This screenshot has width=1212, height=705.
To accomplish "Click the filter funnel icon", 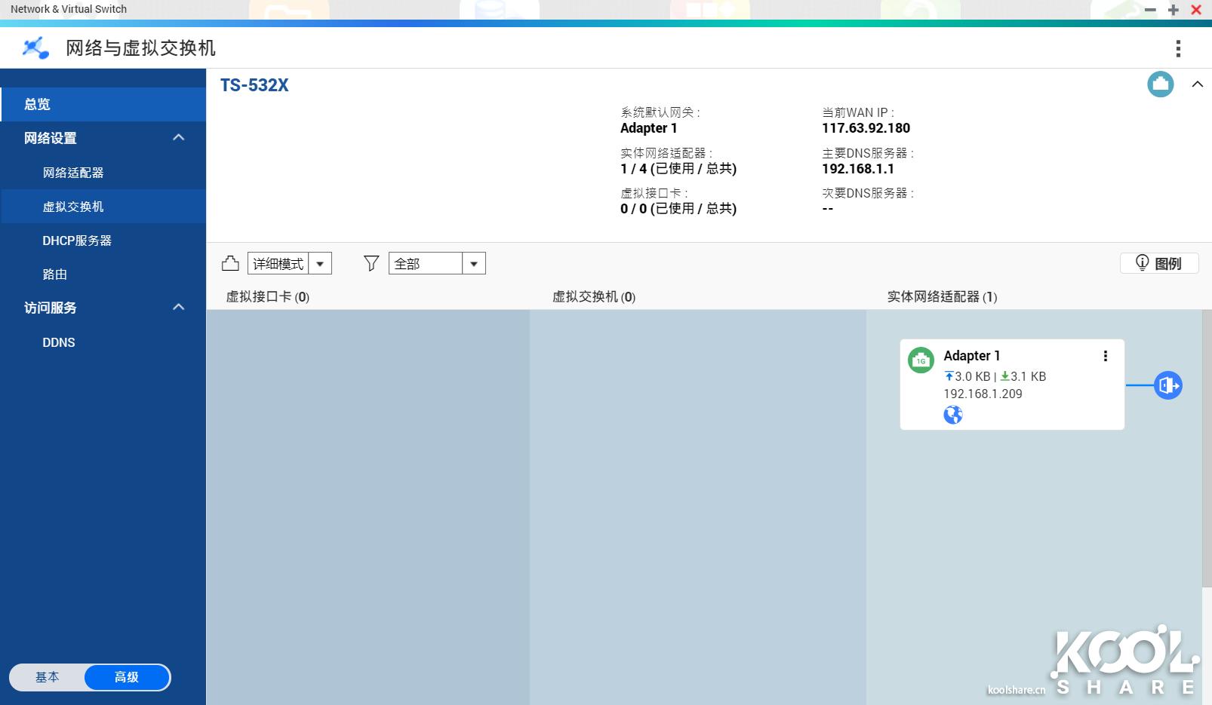I will click(x=371, y=263).
